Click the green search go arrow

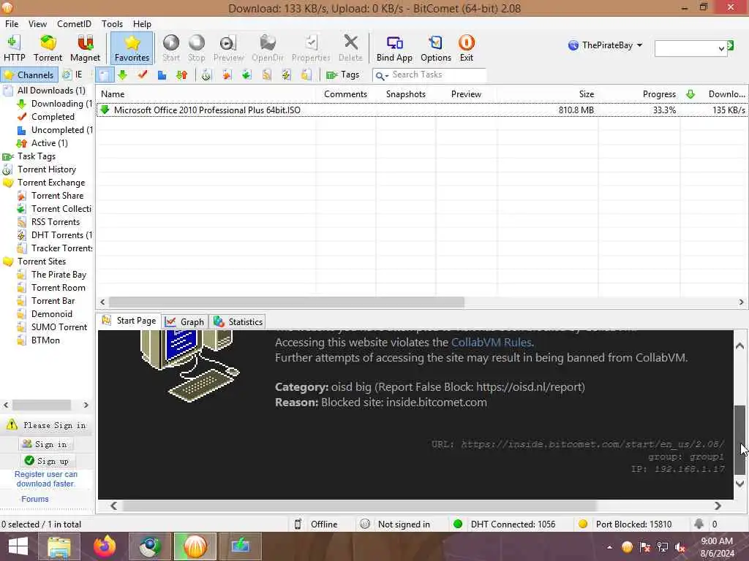[x=731, y=45]
